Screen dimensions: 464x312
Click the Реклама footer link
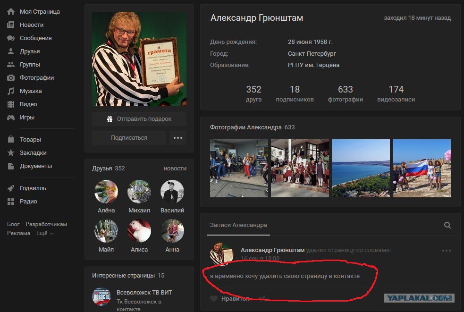coord(18,233)
